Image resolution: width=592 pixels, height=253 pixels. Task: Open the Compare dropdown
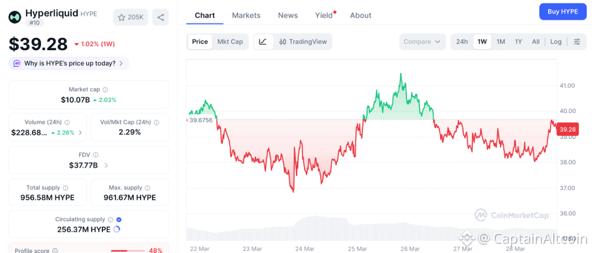pyautogui.click(x=423, y=42)
